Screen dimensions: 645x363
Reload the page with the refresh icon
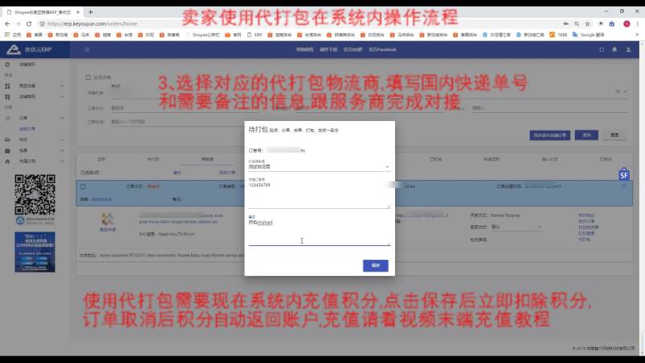(x=29, y=24)
